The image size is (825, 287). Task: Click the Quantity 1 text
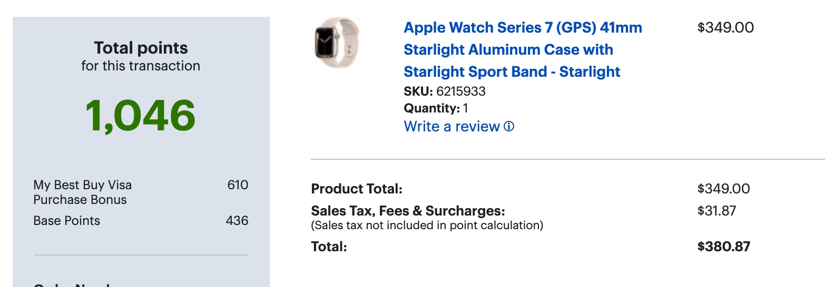(436, 109)
